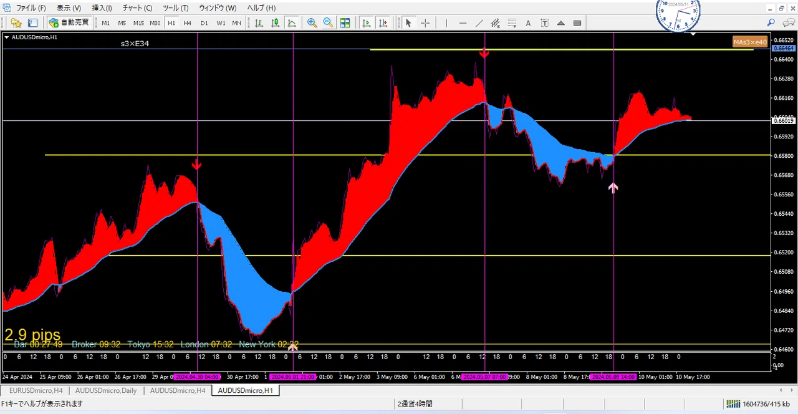Select the cursor arrow tool

[408, 22]
